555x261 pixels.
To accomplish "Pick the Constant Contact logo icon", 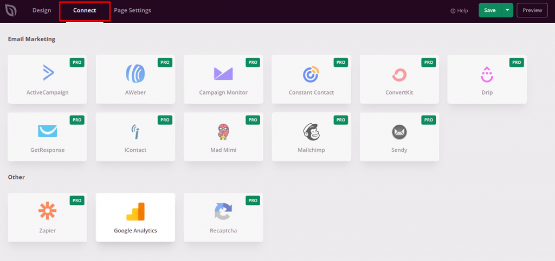I will point(311,74).
